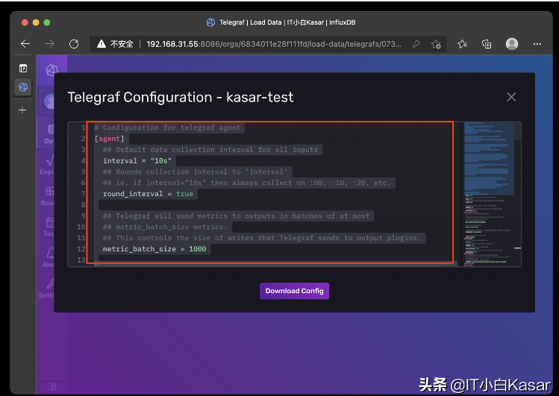Open the browser settings ellipsis menu
The height and width of the screenshot is (396, 559).
pyautogui.click(x=537, y=44)
